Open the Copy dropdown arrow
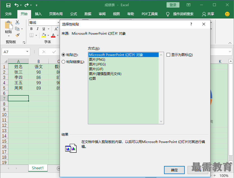 pos(22,29)
